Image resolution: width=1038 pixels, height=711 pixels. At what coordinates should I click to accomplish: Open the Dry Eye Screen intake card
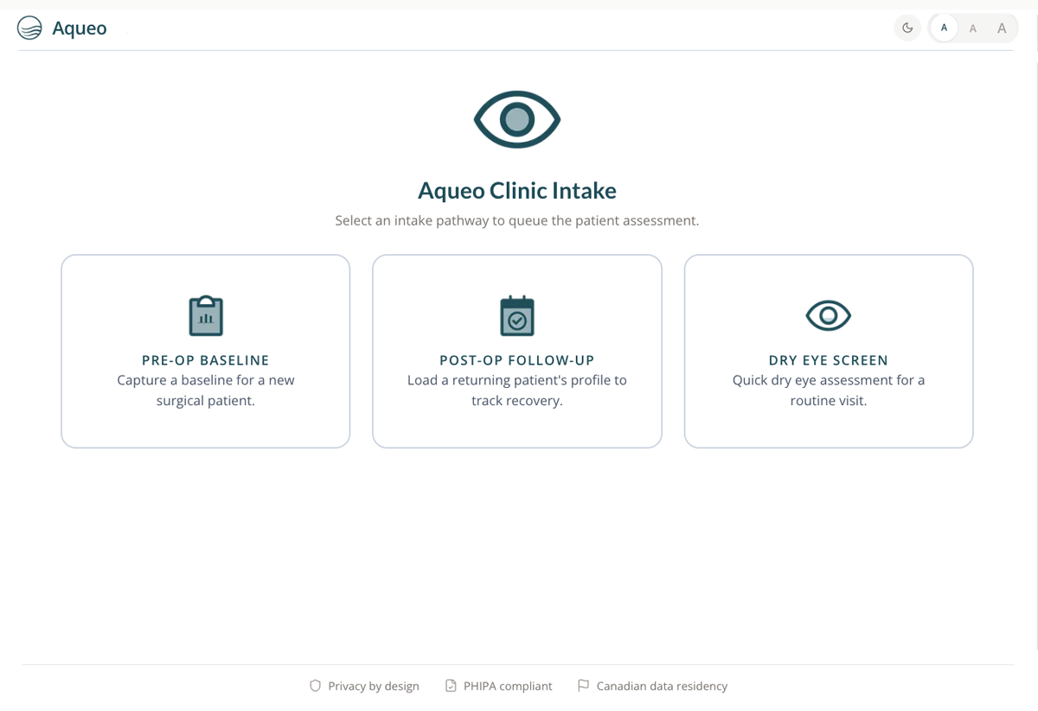(829, 351)
